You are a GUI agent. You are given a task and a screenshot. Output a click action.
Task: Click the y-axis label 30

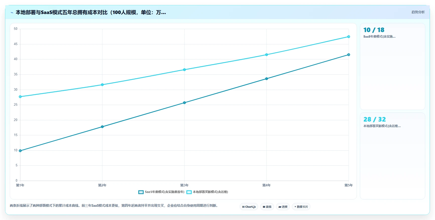[x=16, y=90]
